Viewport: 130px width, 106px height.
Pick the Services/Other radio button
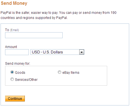coord(12,79)
